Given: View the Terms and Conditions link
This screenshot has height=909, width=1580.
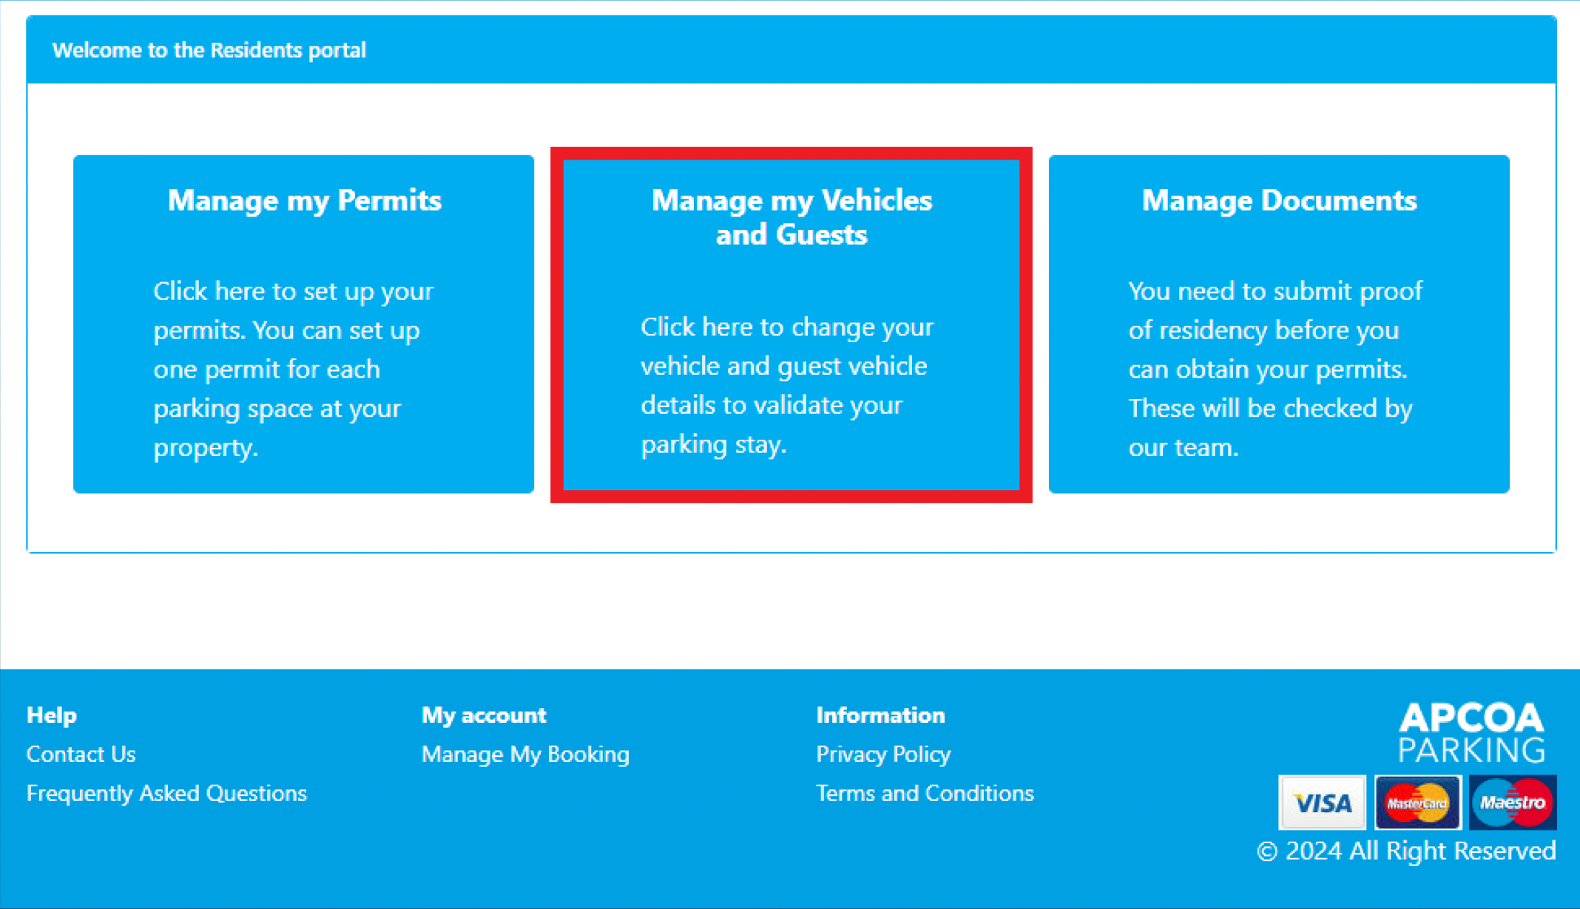Looking at the screenshot, I should click(x=925, y=793).
